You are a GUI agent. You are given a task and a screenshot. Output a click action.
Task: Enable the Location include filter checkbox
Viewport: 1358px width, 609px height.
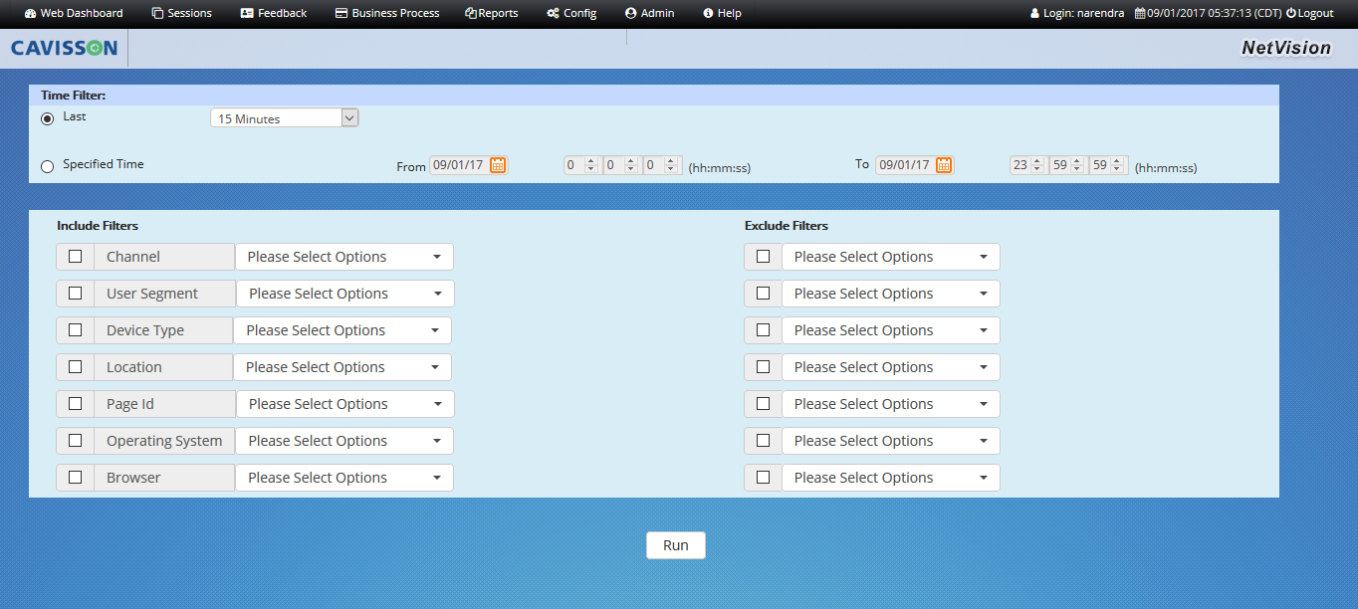(75, 367)
